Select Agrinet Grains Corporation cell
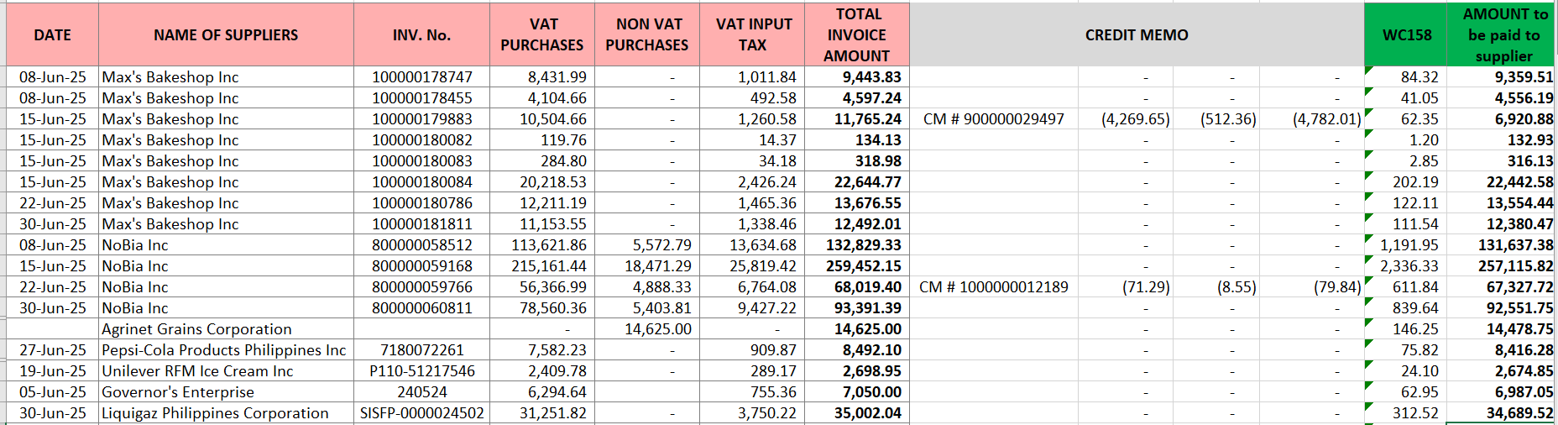Image resolution: width=1558 pixels, height=425 pixels. (226, 329)
